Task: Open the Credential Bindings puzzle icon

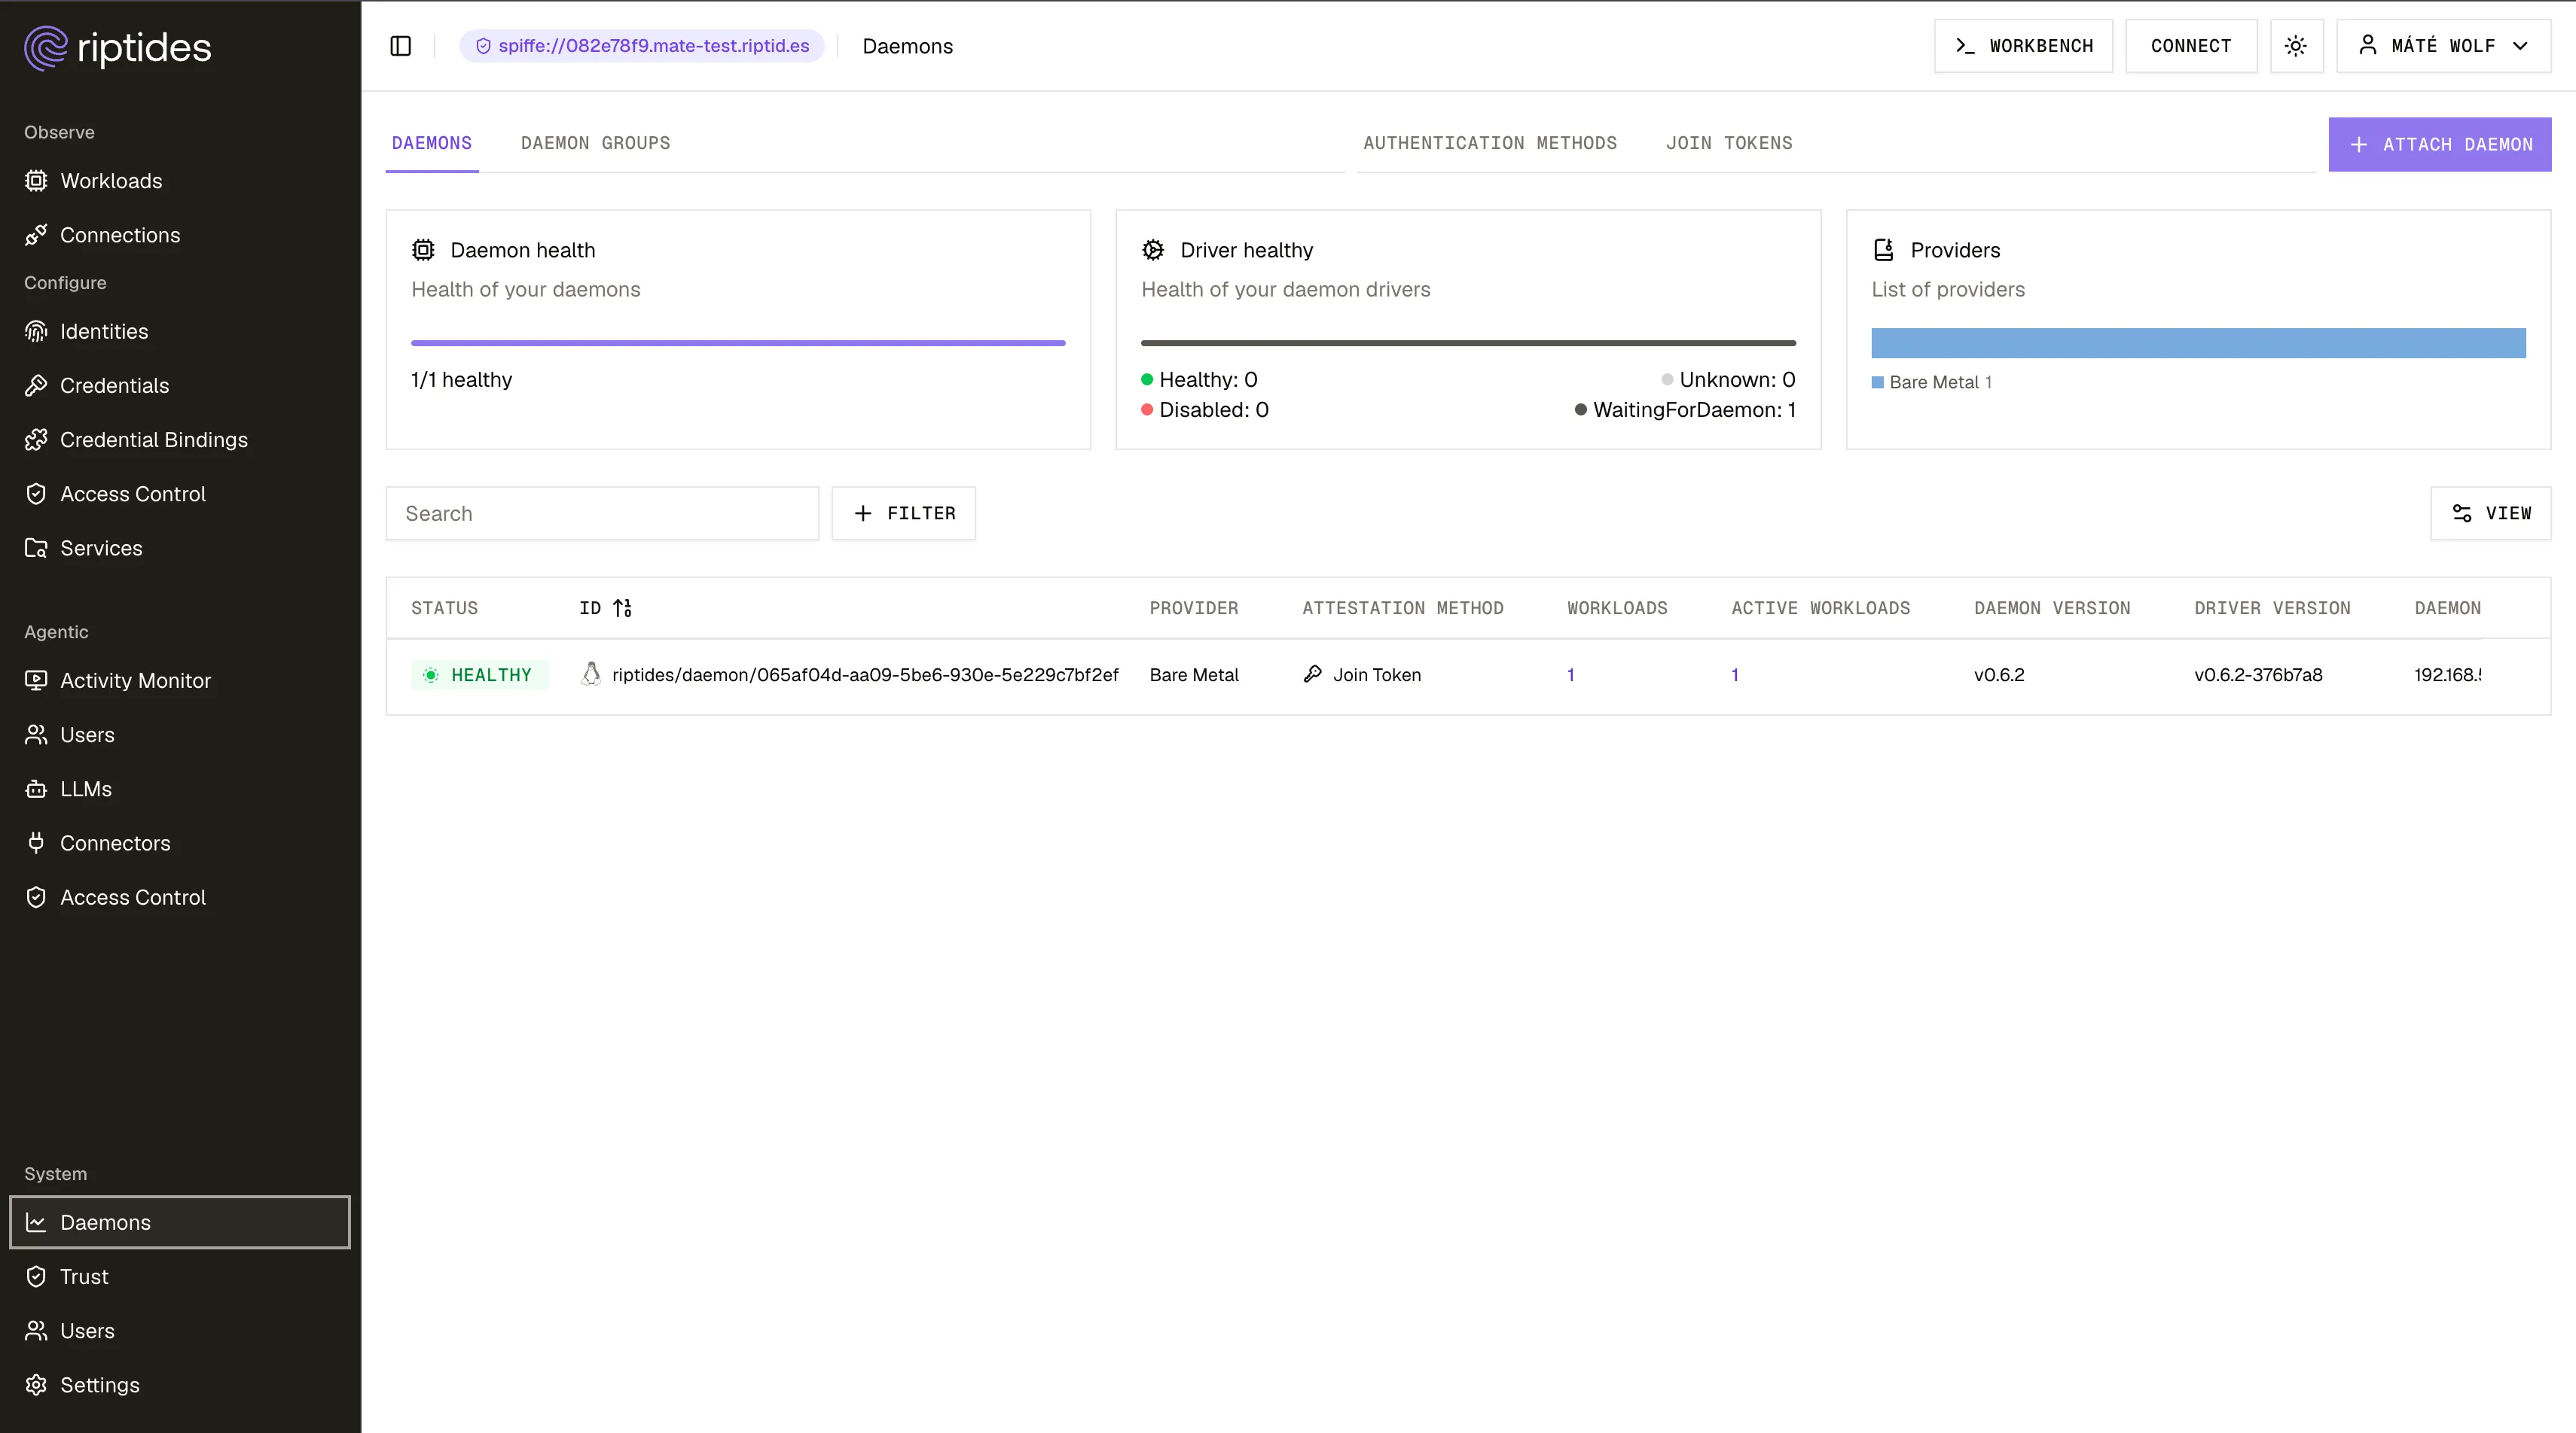Action: click(36, 440)
